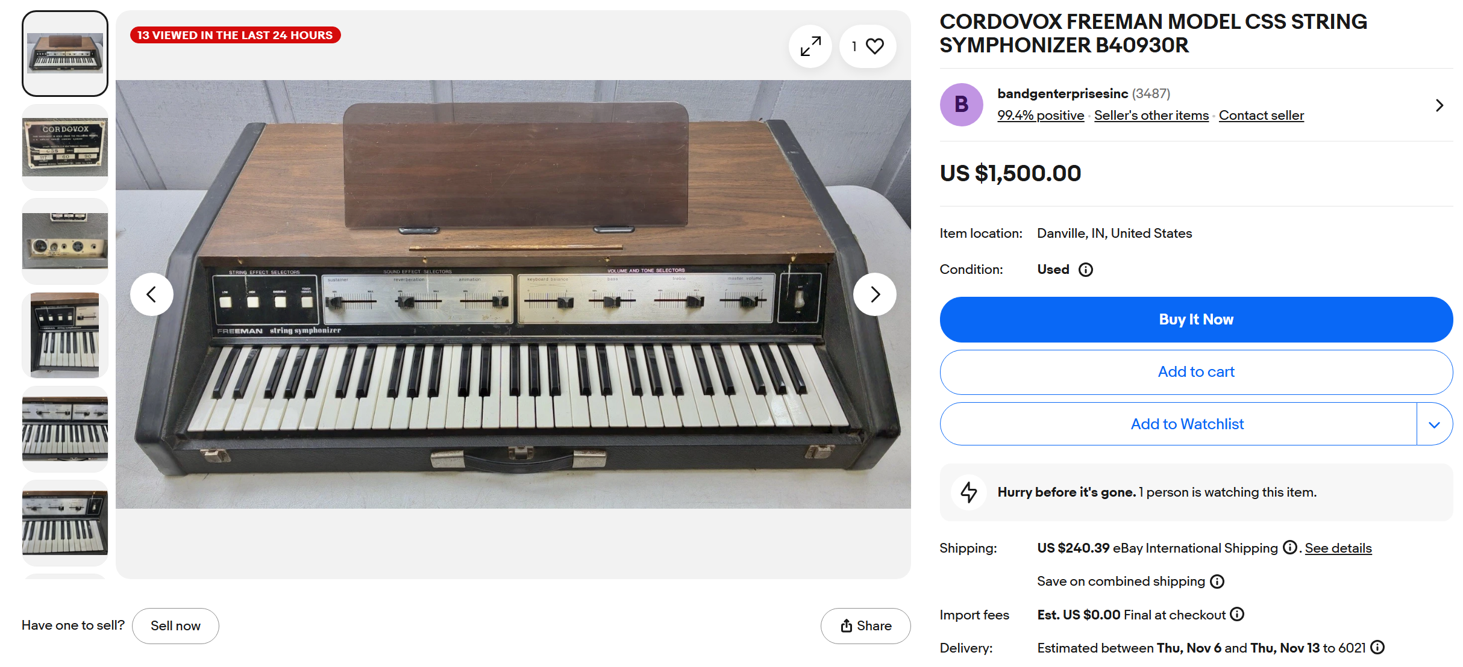This screenshot has width=1463, height=667.
Task: Open Seller's other items link
Action: pos(1151,116)
